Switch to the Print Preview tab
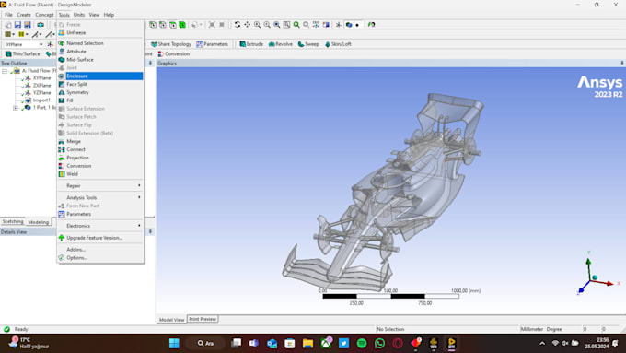The width and height of the screenshot is (626, 353). click(203, 319)
